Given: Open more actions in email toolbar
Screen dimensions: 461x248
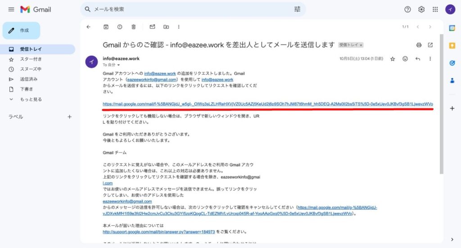Looking at the screenshot, I should pyautogui.click(x=179, y=26).
